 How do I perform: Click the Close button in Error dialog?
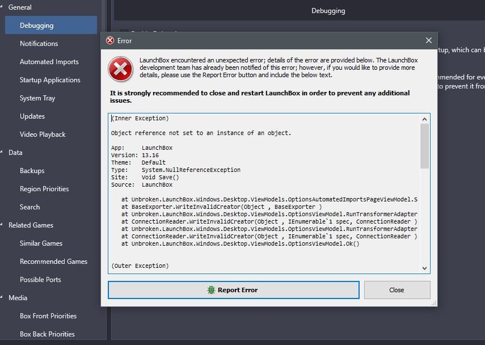click(x=397, y=290)
